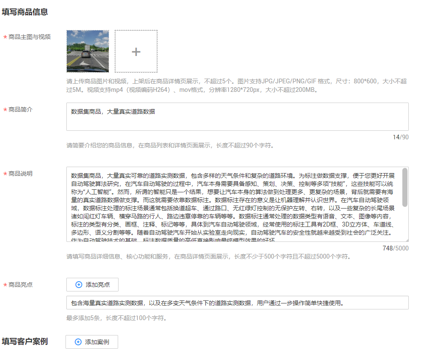Click the product highlight input field
The image size is (446, 353).
pos(238,303)
